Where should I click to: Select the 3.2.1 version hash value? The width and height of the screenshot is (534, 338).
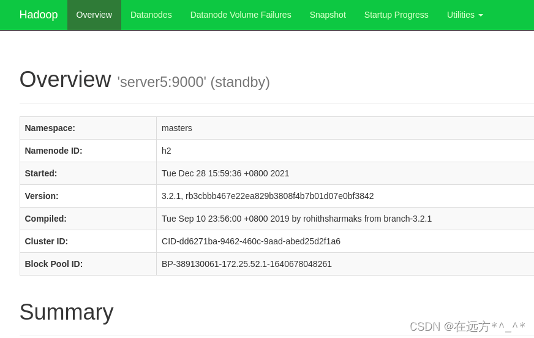268,196
